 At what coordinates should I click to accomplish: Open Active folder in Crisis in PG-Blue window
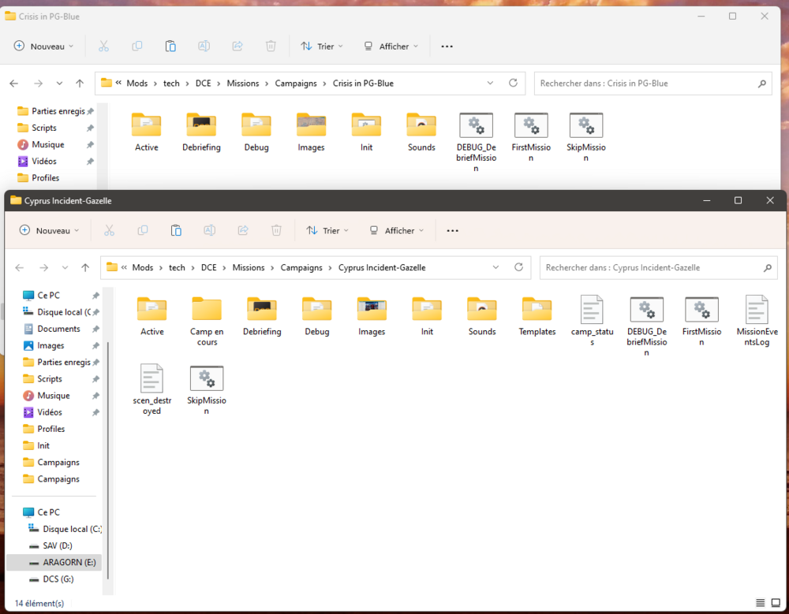[x=147, y=132]
